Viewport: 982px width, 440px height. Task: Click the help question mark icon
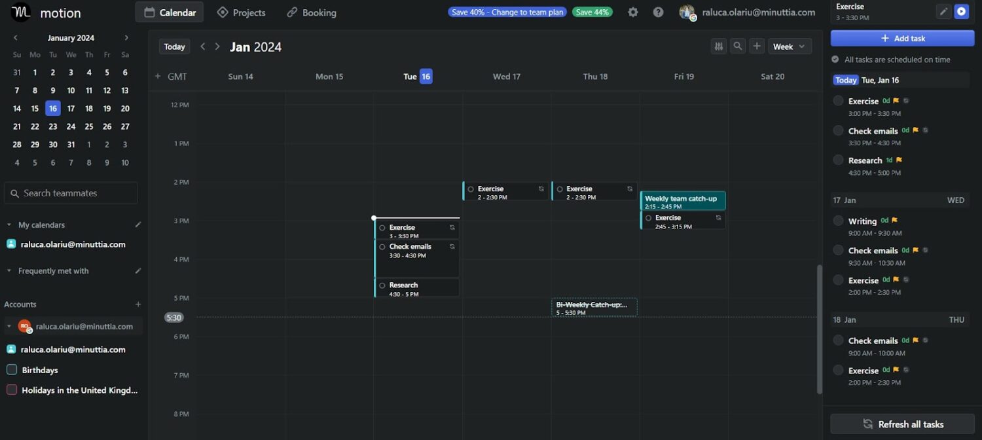click(658, 12)
